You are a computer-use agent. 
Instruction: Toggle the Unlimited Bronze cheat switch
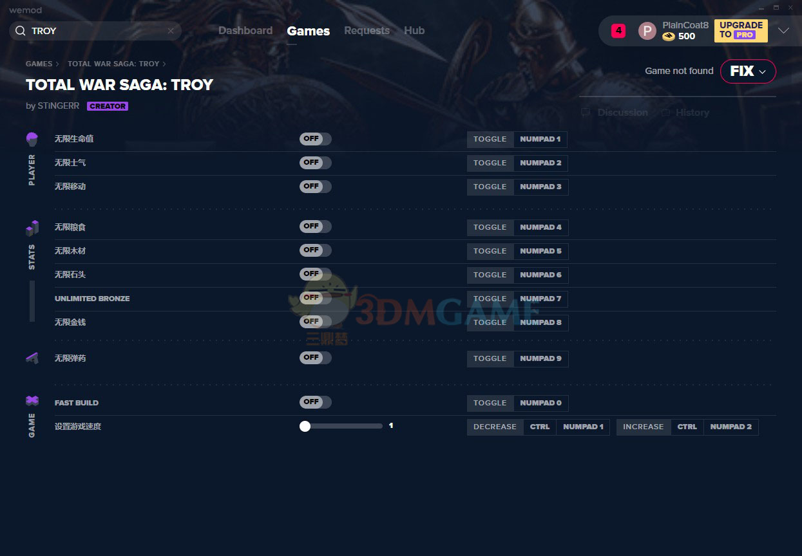pyautogui.click(x=315, y=298)
